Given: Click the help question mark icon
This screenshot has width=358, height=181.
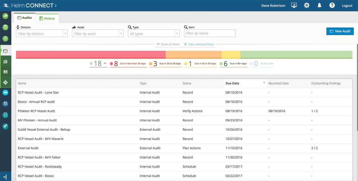Looking at the screenshot, I should (332, 6).
